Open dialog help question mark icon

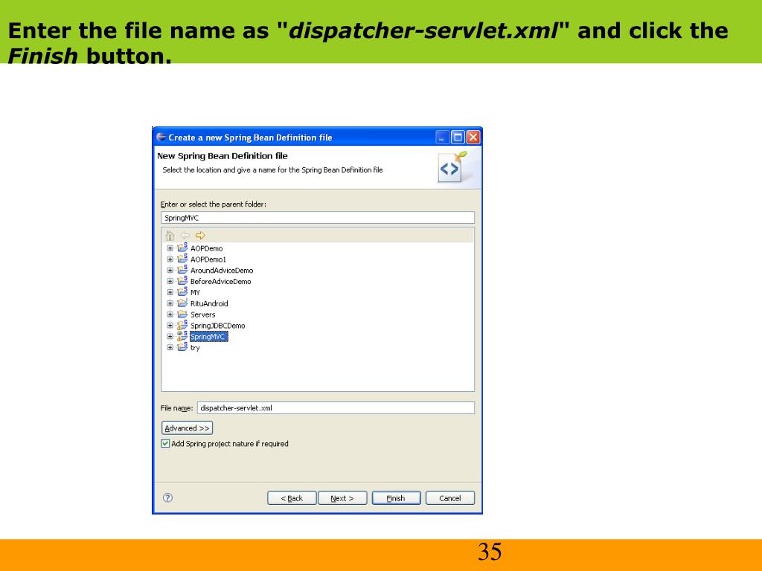[167, 497]
